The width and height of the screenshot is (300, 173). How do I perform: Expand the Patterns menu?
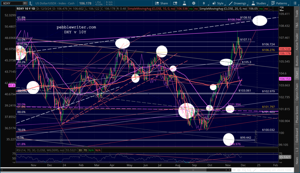pyautogui.click(x=288, y=5)
